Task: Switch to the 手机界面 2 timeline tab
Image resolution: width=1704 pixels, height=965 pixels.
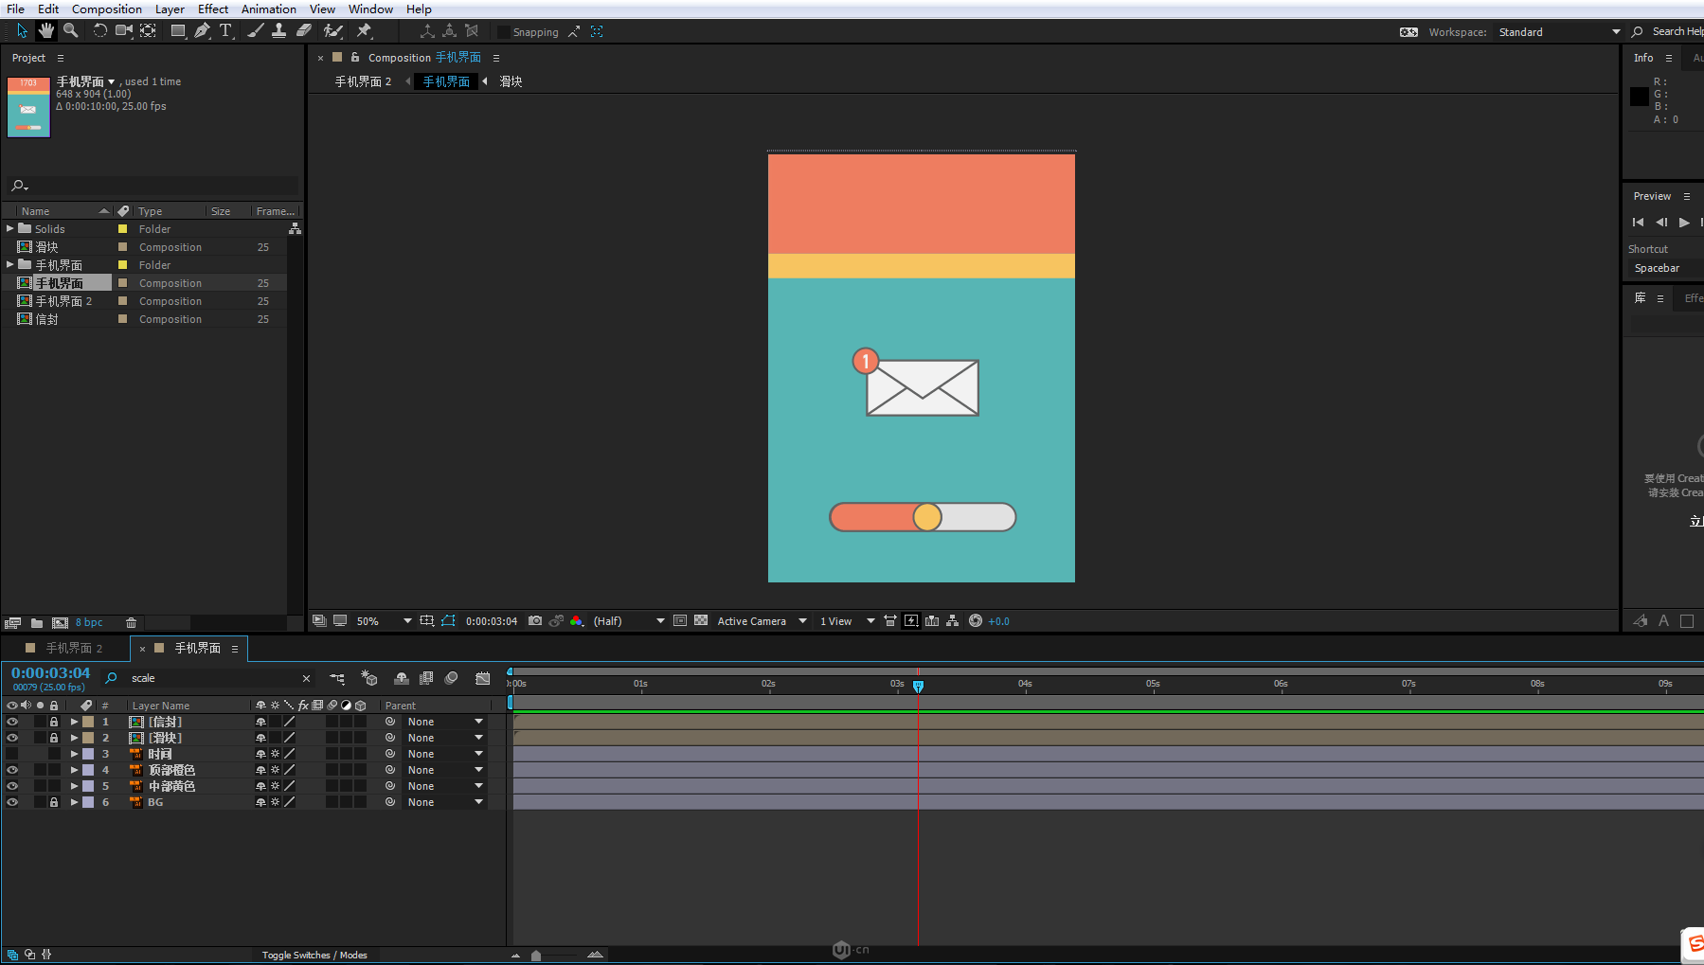Action: pos(73,648)
